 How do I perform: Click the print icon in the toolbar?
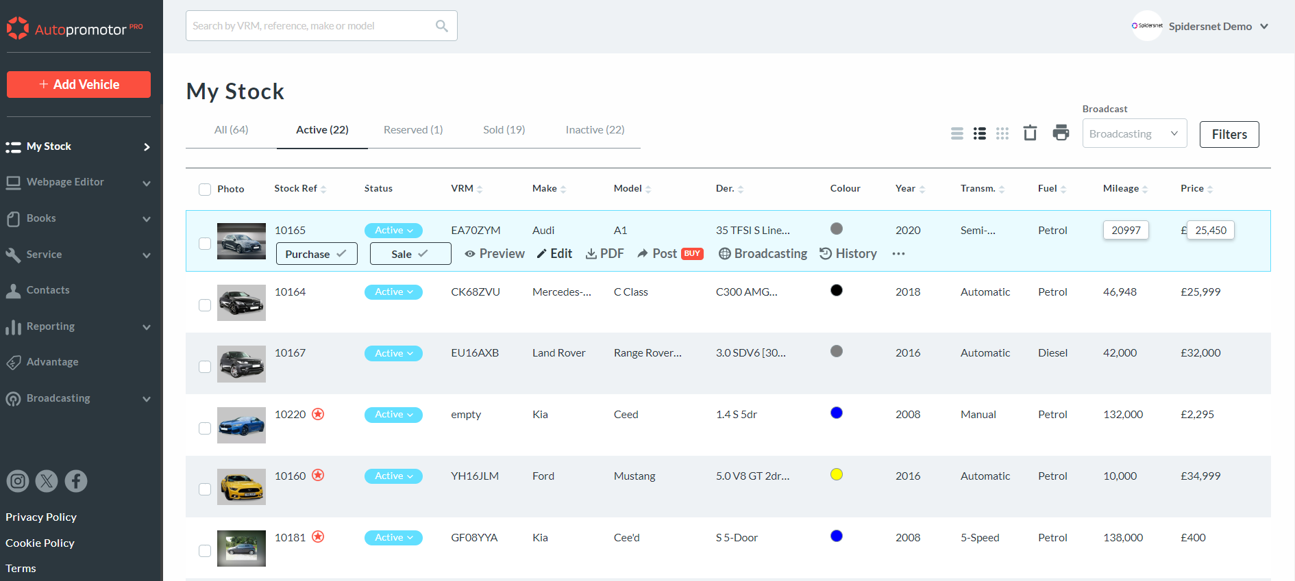(1061, 133)
